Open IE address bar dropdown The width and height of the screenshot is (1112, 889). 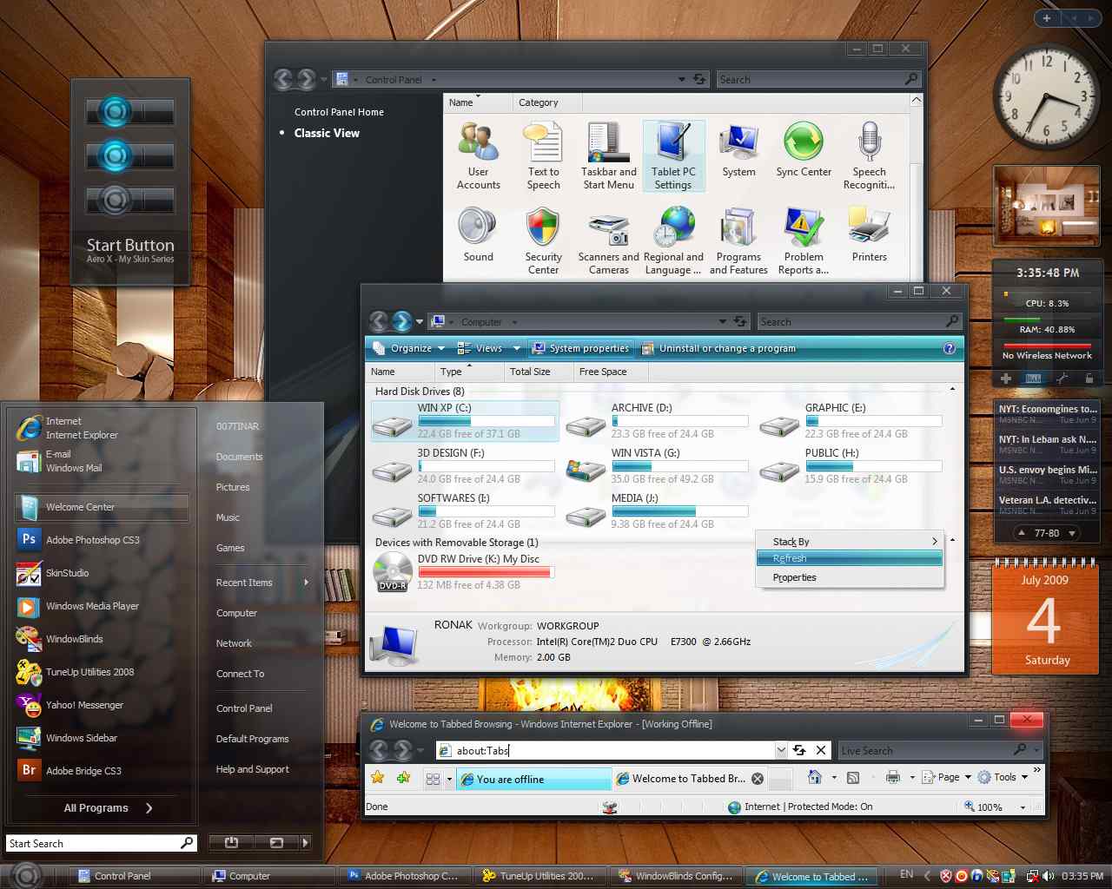(781, 750)
